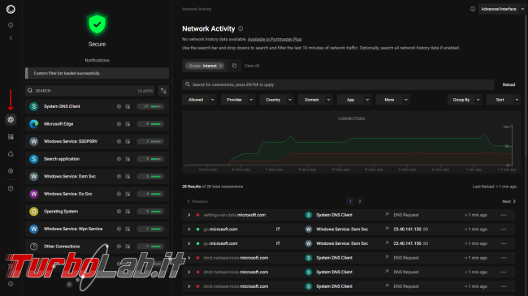Open the More filters dropdown
This screenshot has height=296, width=528.
point(392,100)
